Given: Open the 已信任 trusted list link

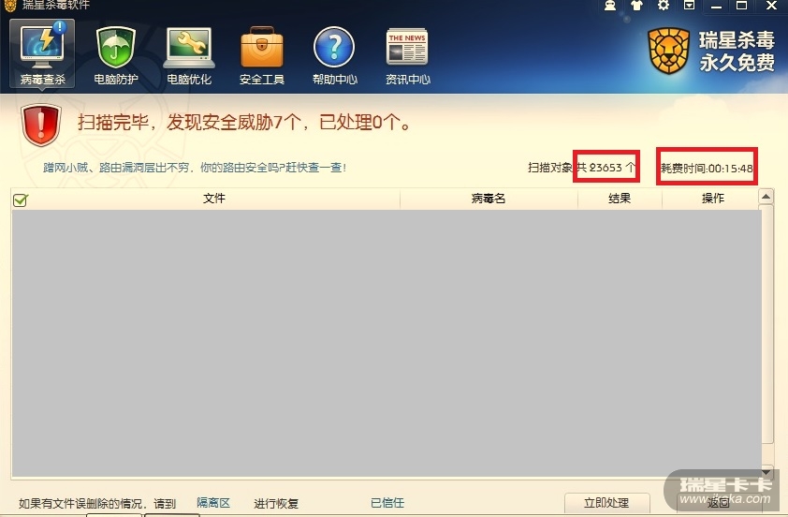Looking at the screenshot, I should 387,503.
